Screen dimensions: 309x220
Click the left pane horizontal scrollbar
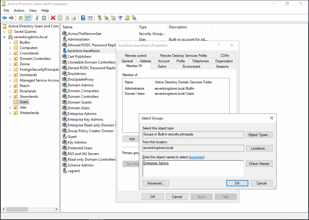pos(30,209)
